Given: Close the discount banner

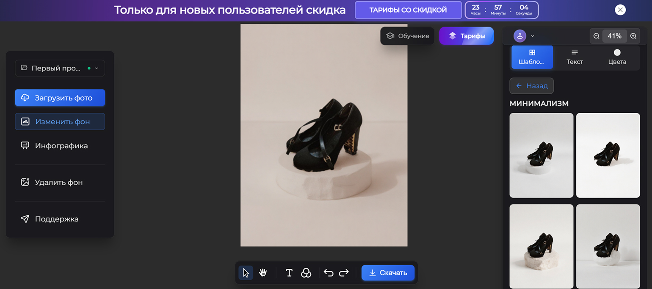Looking at the screenshot, I should (x=620, y=10).
